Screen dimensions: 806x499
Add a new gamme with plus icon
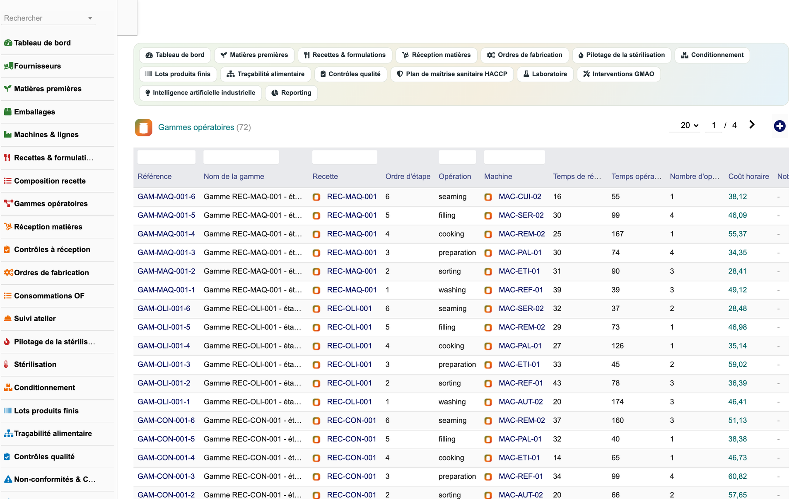click(x=779, y=126)
